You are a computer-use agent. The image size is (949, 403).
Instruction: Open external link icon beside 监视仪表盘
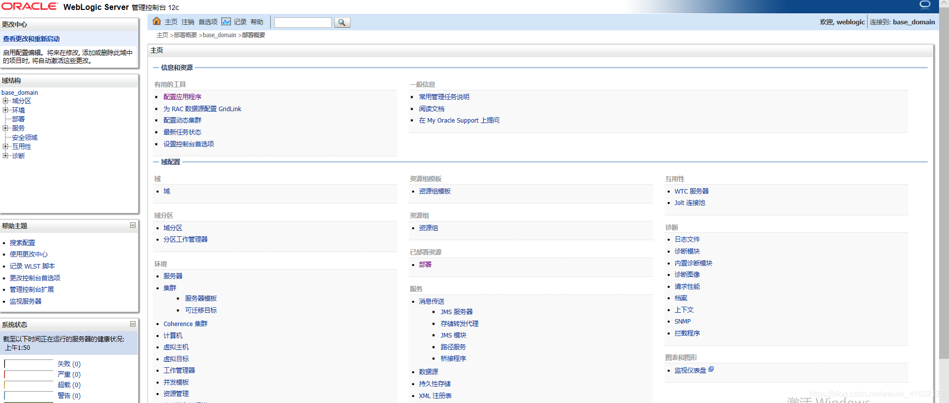click(711, 369)
